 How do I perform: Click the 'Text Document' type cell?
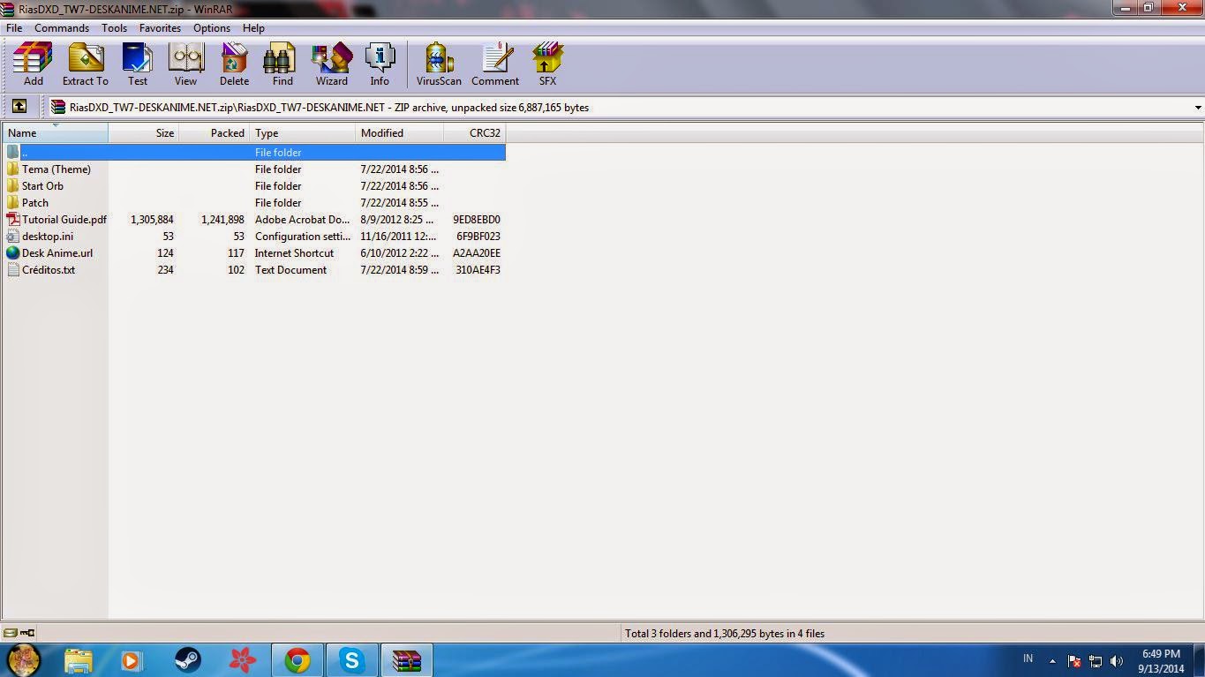point(290,269)
